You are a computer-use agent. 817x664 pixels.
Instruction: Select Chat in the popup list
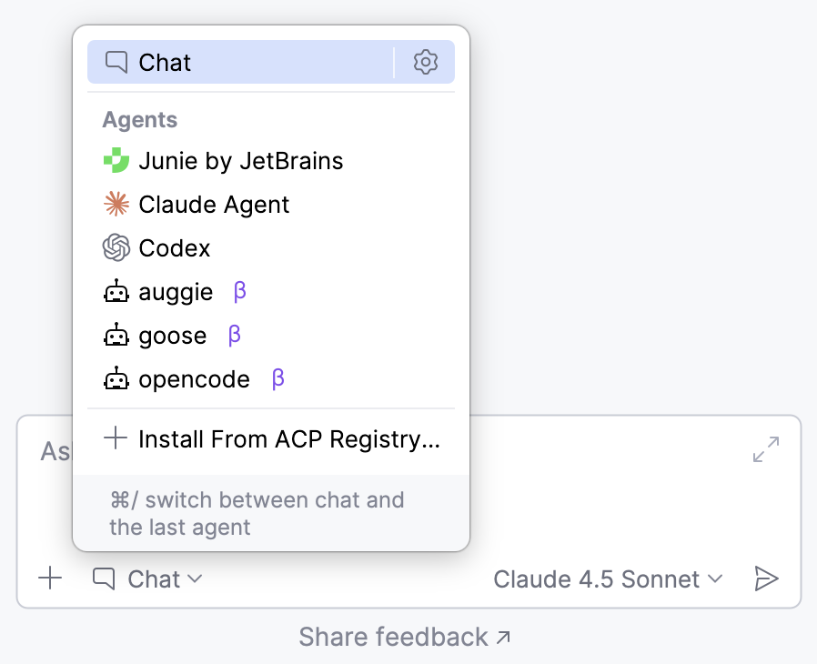point(165,62)
